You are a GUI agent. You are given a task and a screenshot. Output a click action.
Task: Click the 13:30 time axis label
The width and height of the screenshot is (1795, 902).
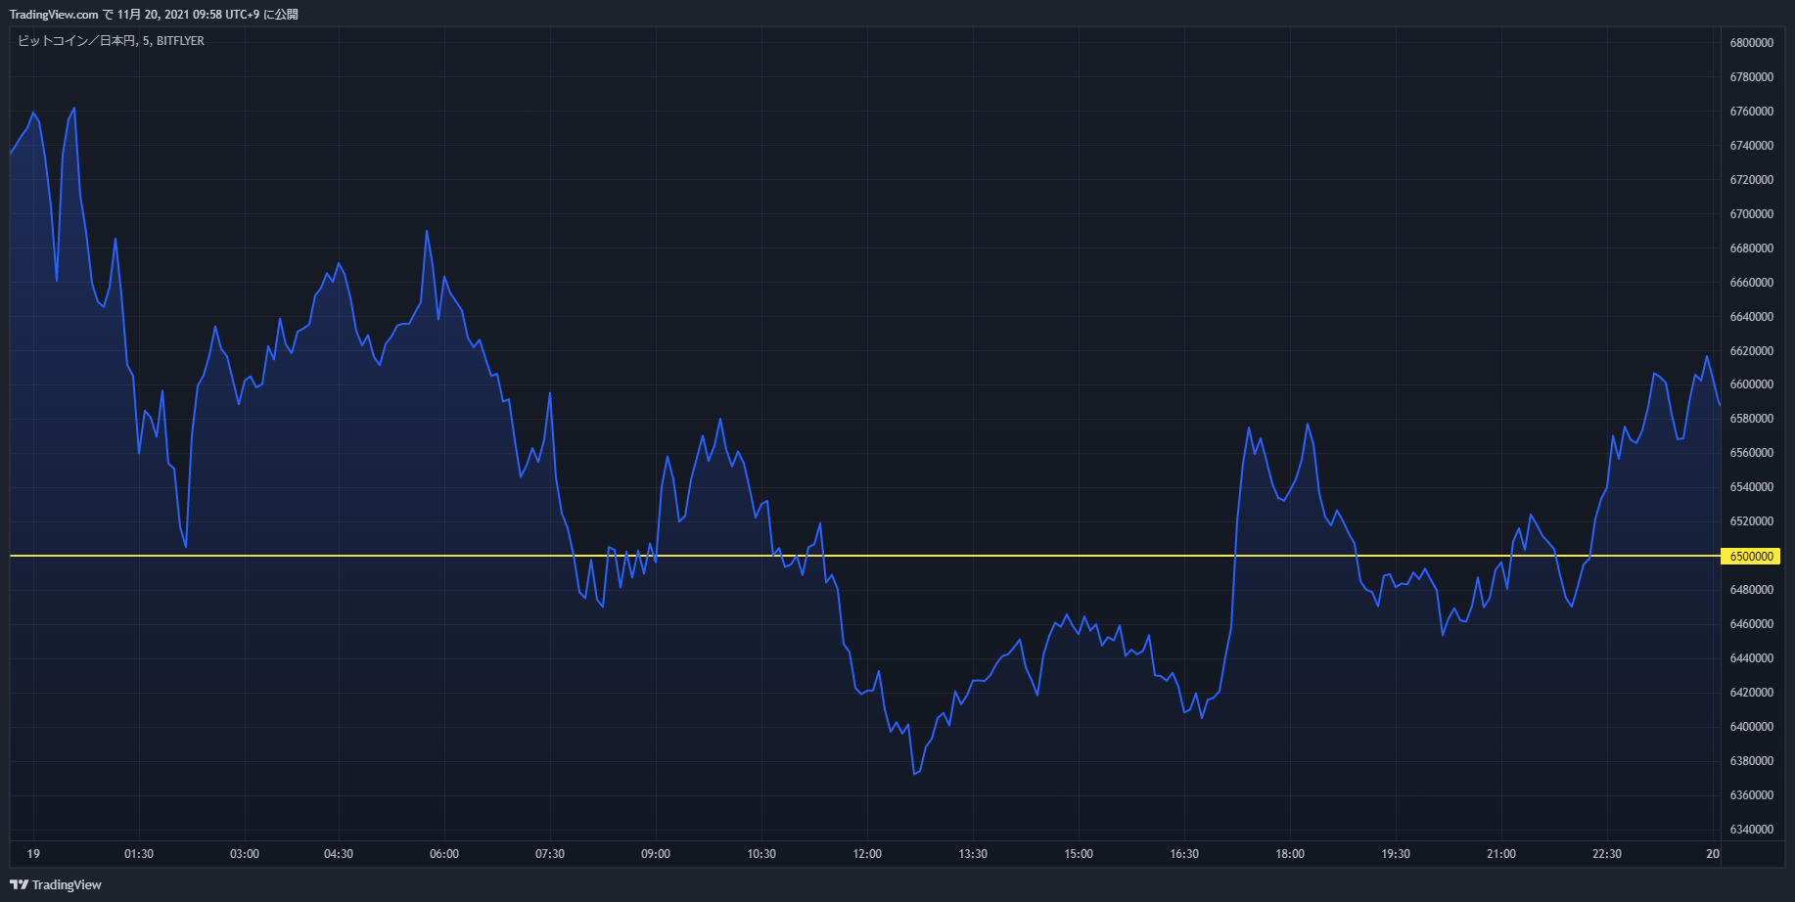click(973, 854)
